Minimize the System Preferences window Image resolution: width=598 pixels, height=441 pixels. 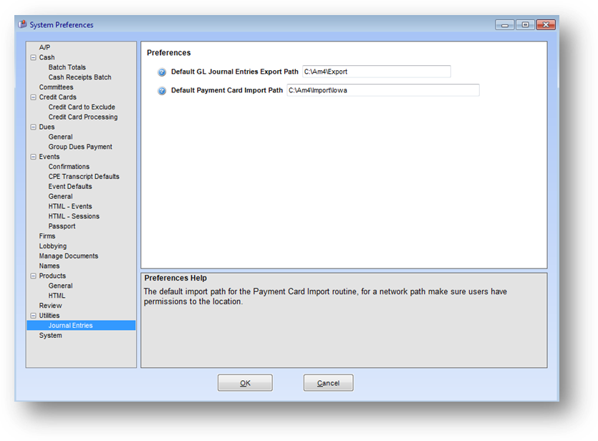point(505,25)
